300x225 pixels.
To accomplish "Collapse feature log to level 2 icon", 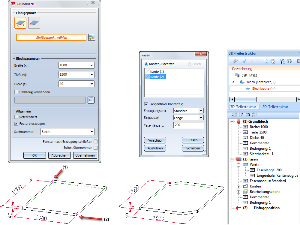I will 241,115.
